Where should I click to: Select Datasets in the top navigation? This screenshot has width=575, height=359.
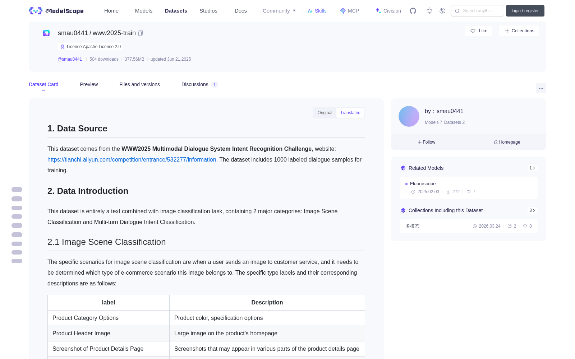pyautogui.click(x=176, y=11)
